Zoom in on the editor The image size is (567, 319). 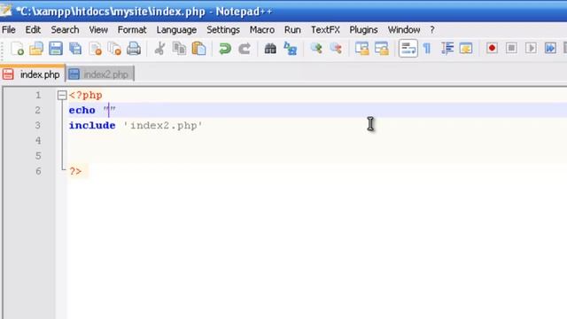tap(316, 49)
